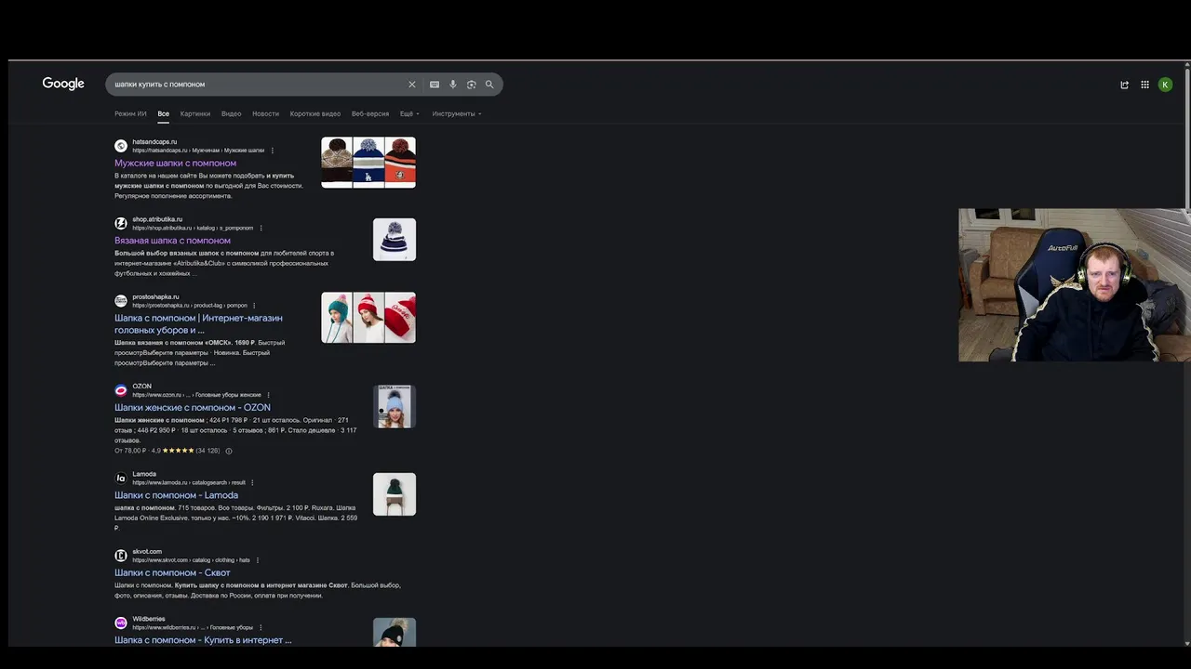
Task: Open the Шапки с помпоном - Lamoda link
Action: (x=176, y=495)
